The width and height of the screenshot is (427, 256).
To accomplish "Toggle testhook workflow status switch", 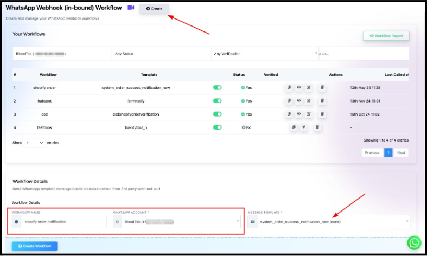I will (x=218, y=127).
